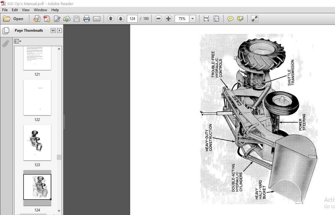The width and height of the screenshot is (335, 215).
Task: Click the 122 label under thumbnail
Action: click(x=37, y=120)
